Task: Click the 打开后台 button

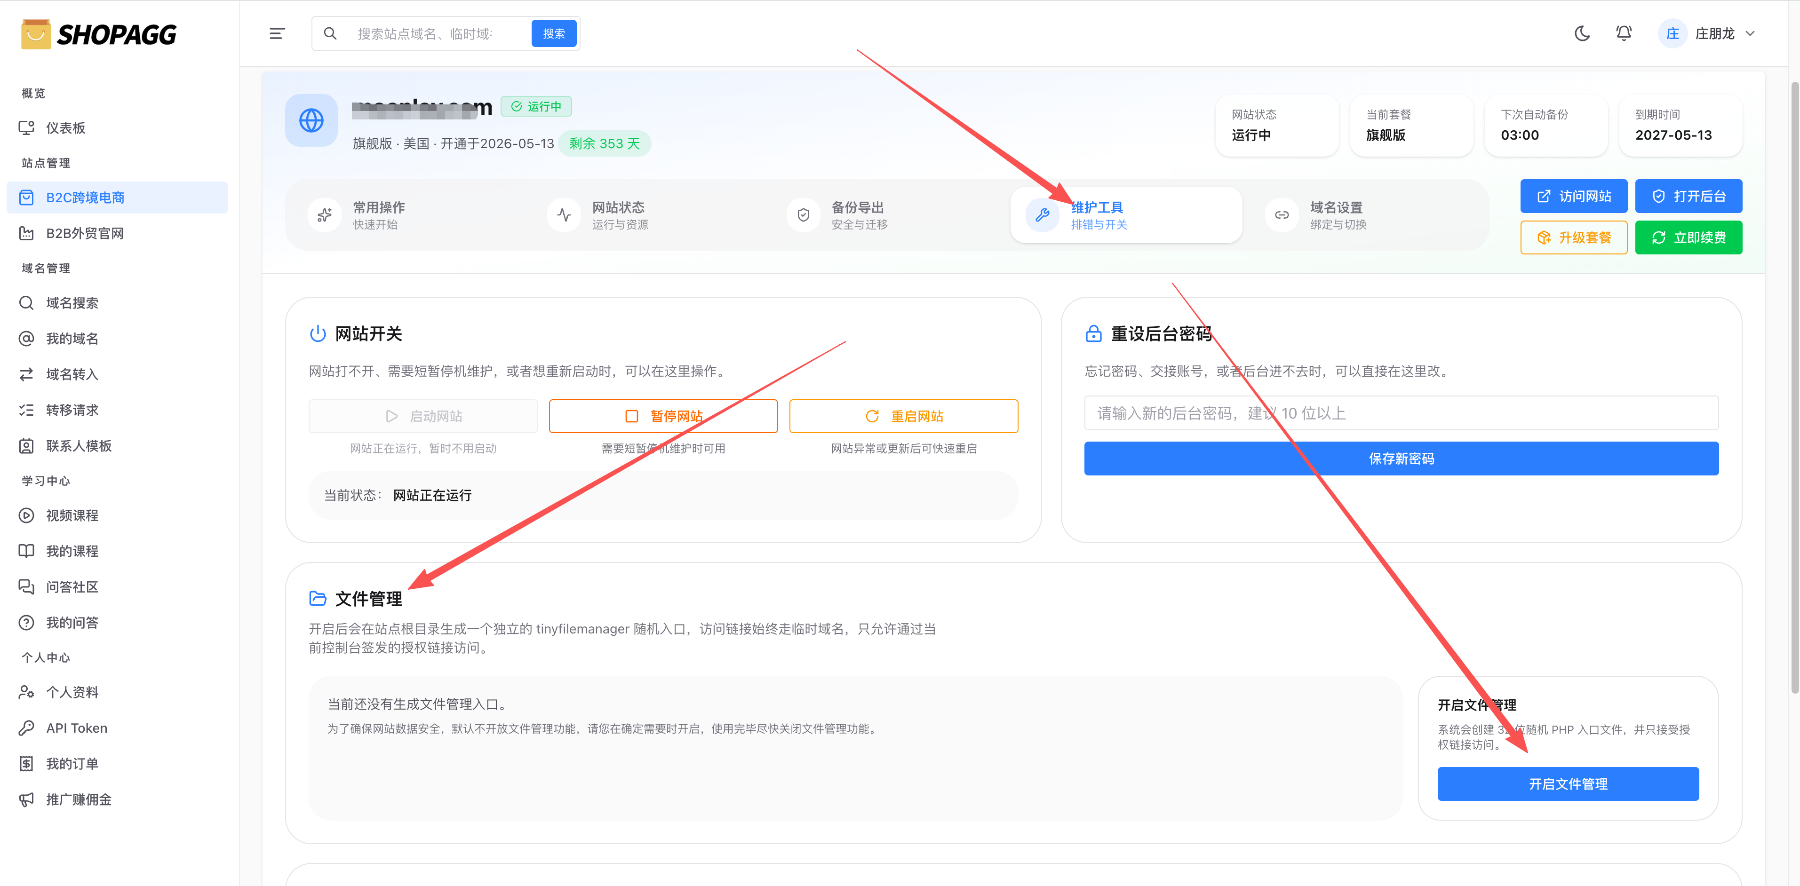Action: coord(1688,197)
